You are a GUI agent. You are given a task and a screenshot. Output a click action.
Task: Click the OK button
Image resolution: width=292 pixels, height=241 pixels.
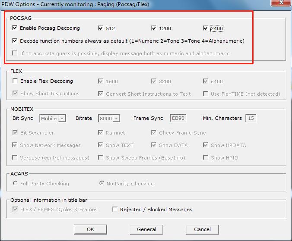pyautogui.click(x=90, y=229)
